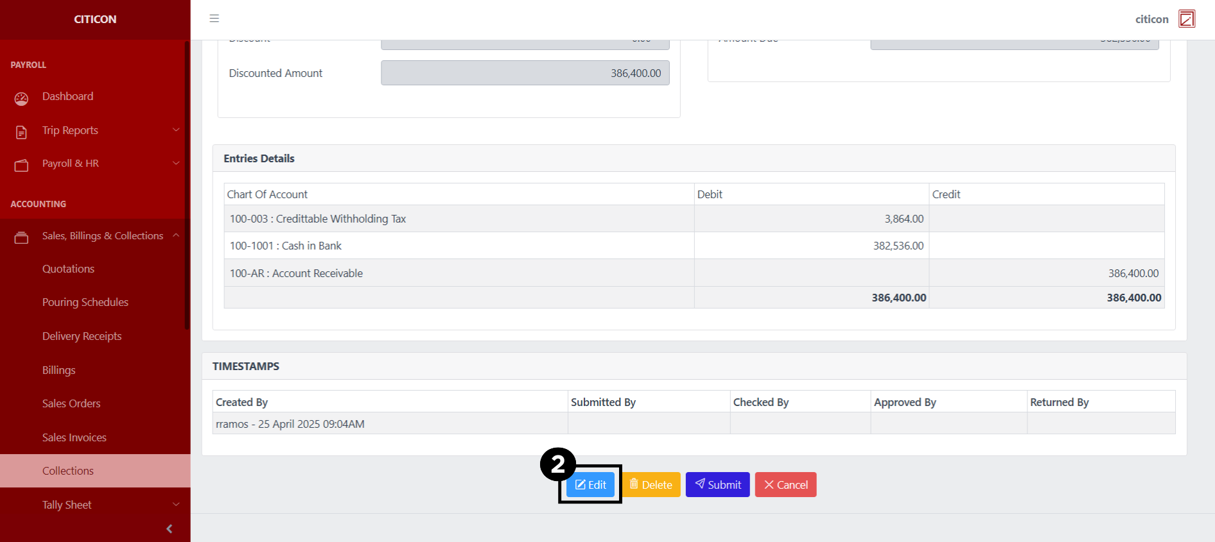Screen dimensions: 1215x542
Task: Navigate to Sales Invoices
Action: pos(74,437)
